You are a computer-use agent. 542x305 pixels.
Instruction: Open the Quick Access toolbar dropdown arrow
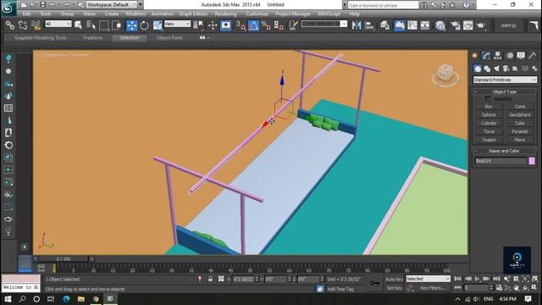(x=141, y=5)
